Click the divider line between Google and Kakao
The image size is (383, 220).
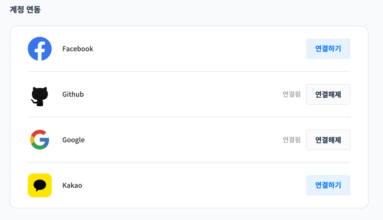tap(189, 163)
